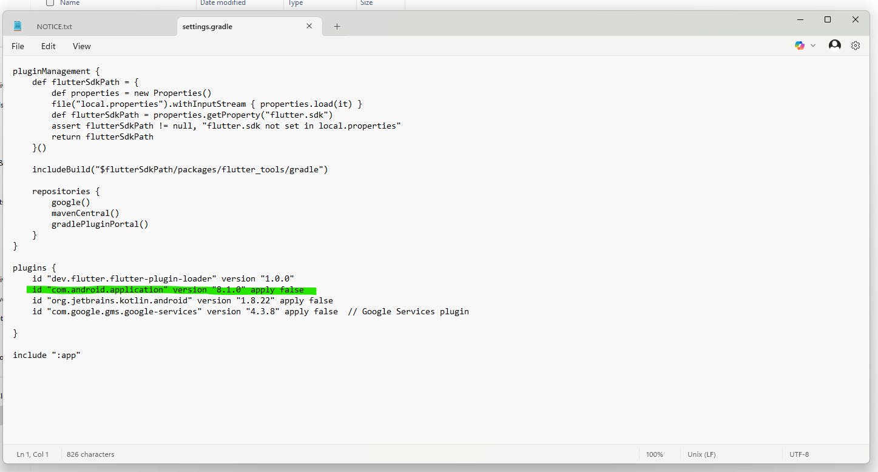Expand the Copilot dropdown arrow
Screen dimensions: 878x472
tap(813, 46)
